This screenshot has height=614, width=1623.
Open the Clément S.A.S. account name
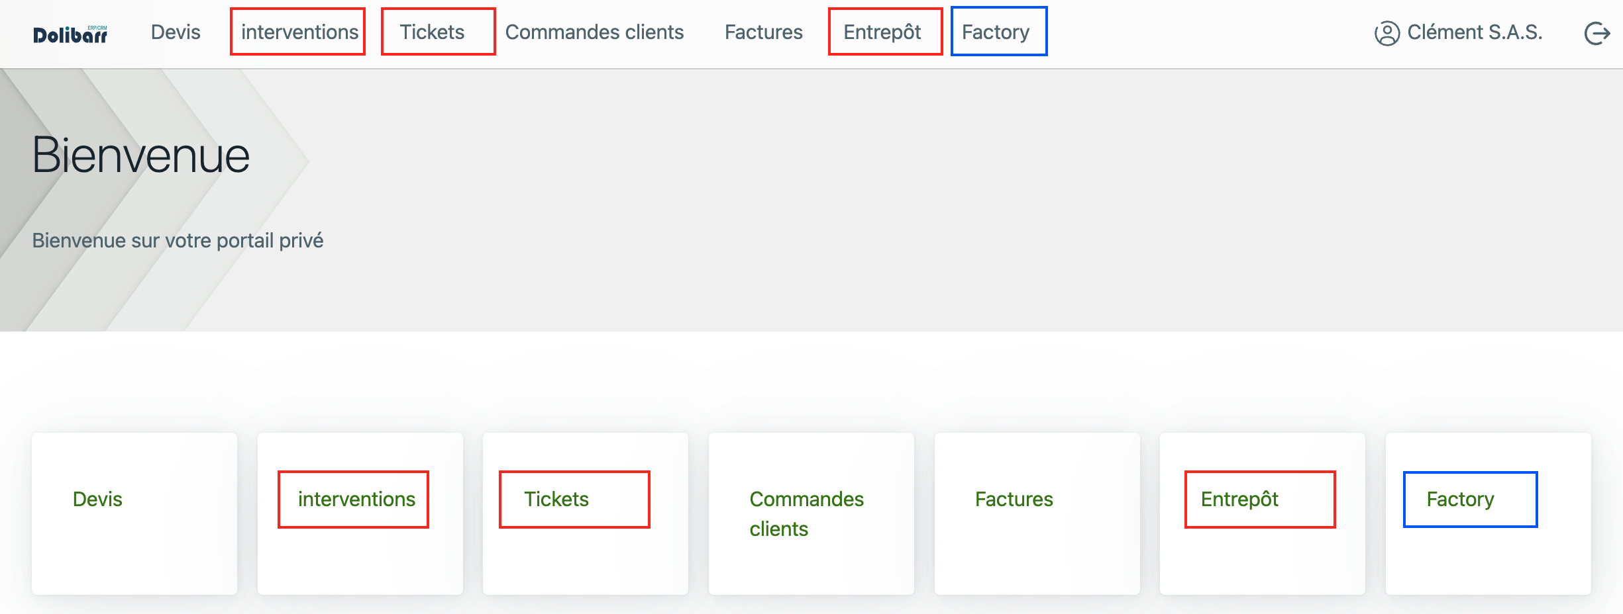(x=1475, y=32)
